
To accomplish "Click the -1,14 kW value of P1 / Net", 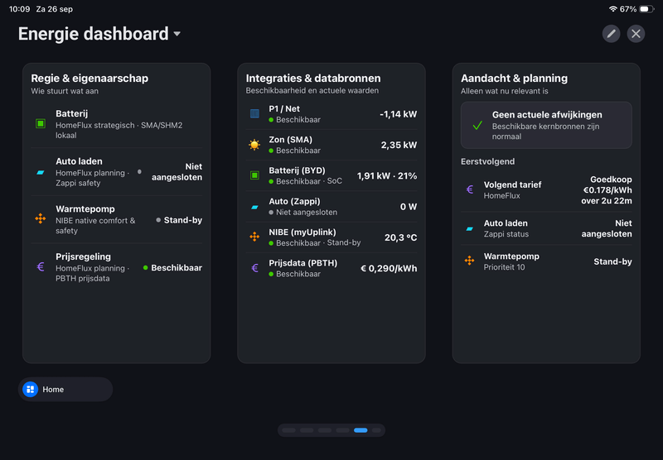I will 399,114.
